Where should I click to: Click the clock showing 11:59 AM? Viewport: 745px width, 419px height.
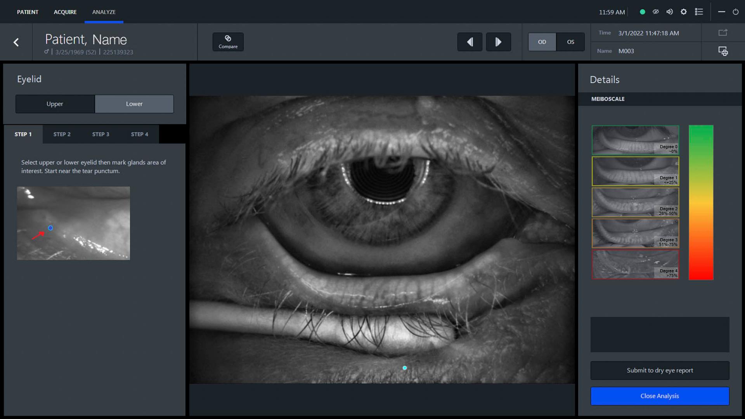pos(612,12)
